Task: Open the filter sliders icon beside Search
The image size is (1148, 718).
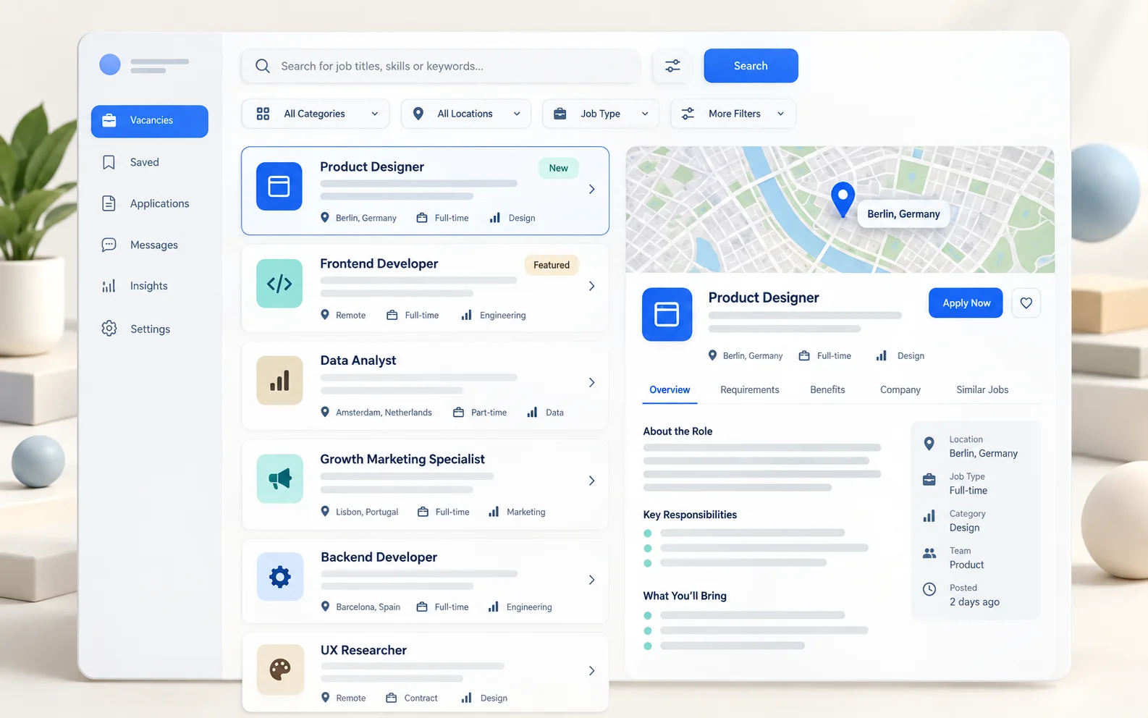Action: (x=672, y=66)
